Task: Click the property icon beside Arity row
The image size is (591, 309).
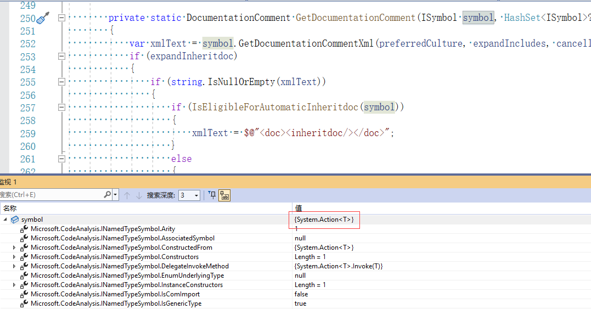Action: coord(24,229)
